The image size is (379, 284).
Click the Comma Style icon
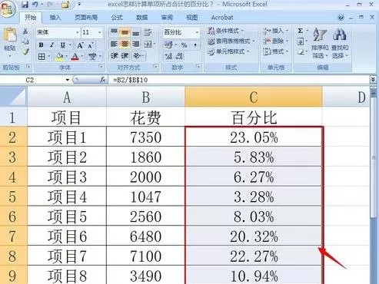(x=195, y=45)
